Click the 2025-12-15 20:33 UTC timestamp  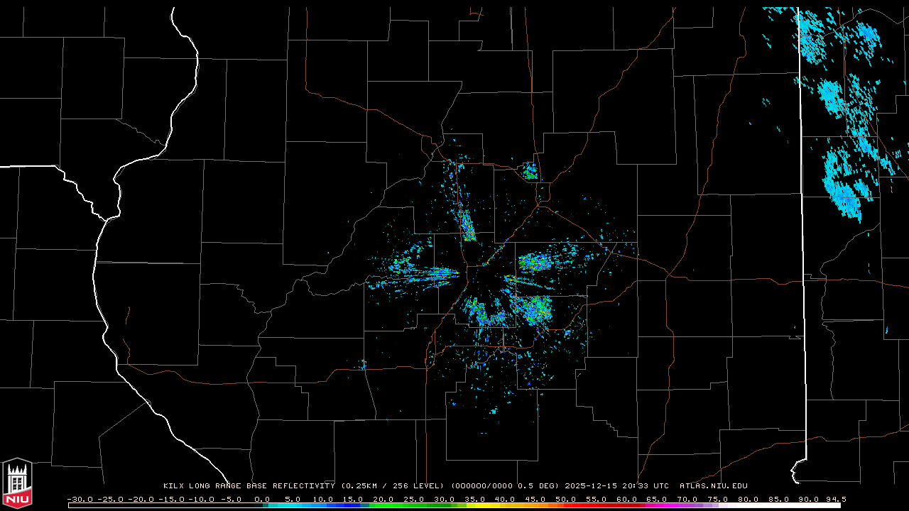pyautogui.click(x=616, y=486)
